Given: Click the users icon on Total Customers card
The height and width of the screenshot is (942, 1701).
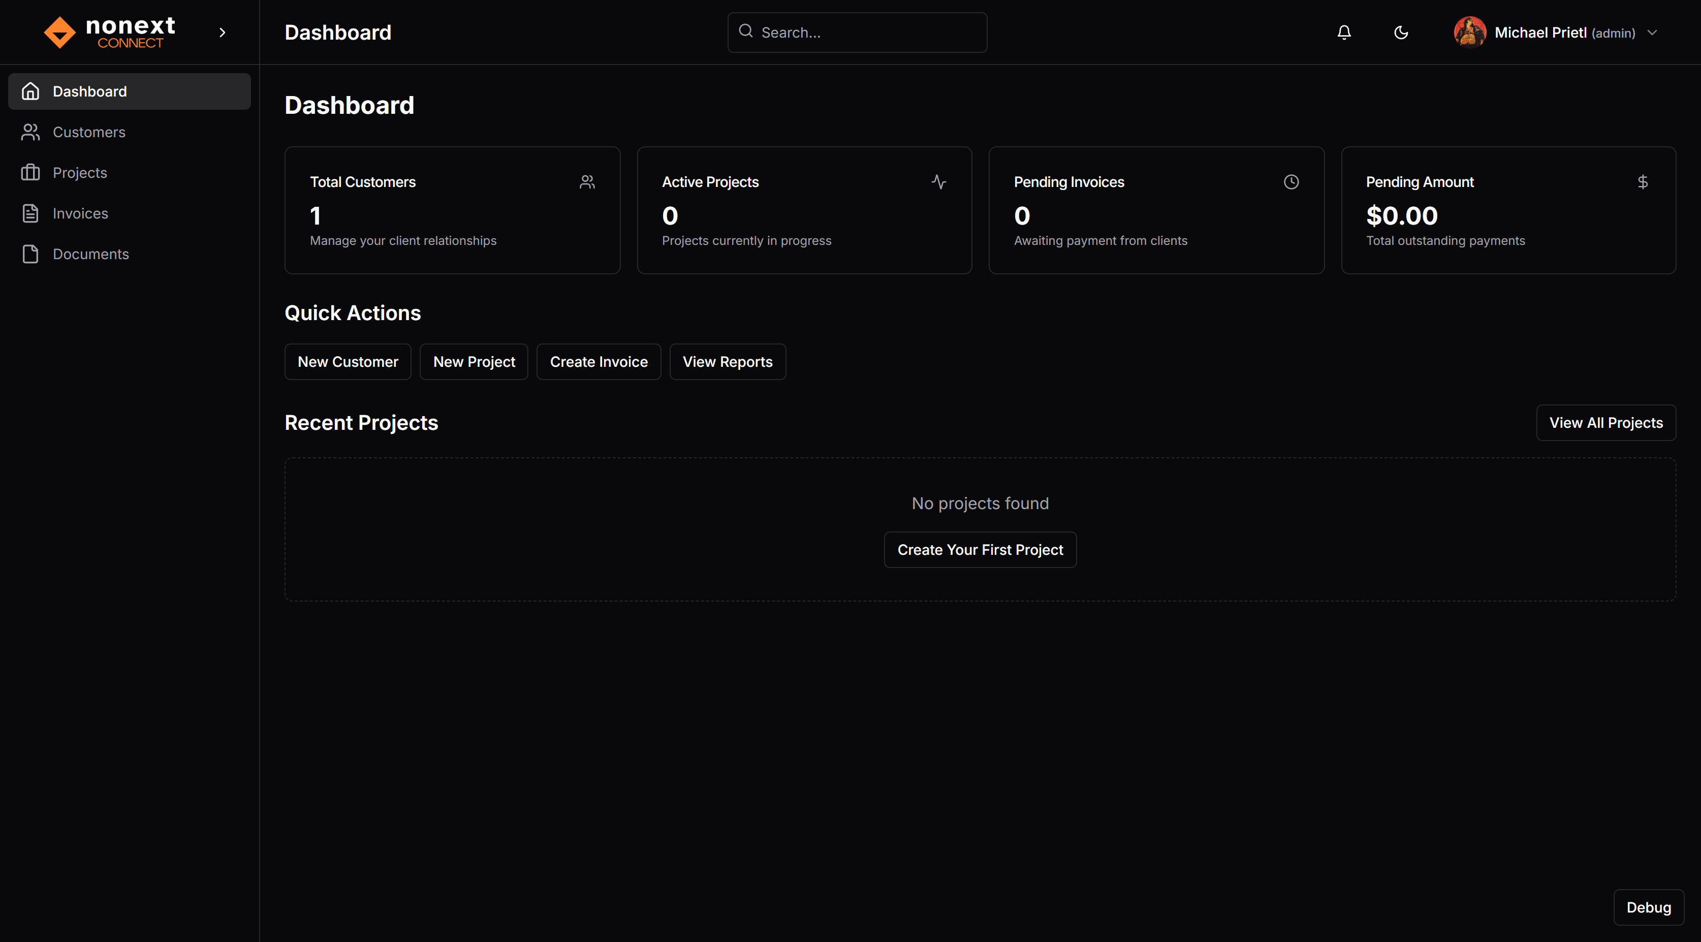Looking at the screenshot, I should [x=587, y=181].
